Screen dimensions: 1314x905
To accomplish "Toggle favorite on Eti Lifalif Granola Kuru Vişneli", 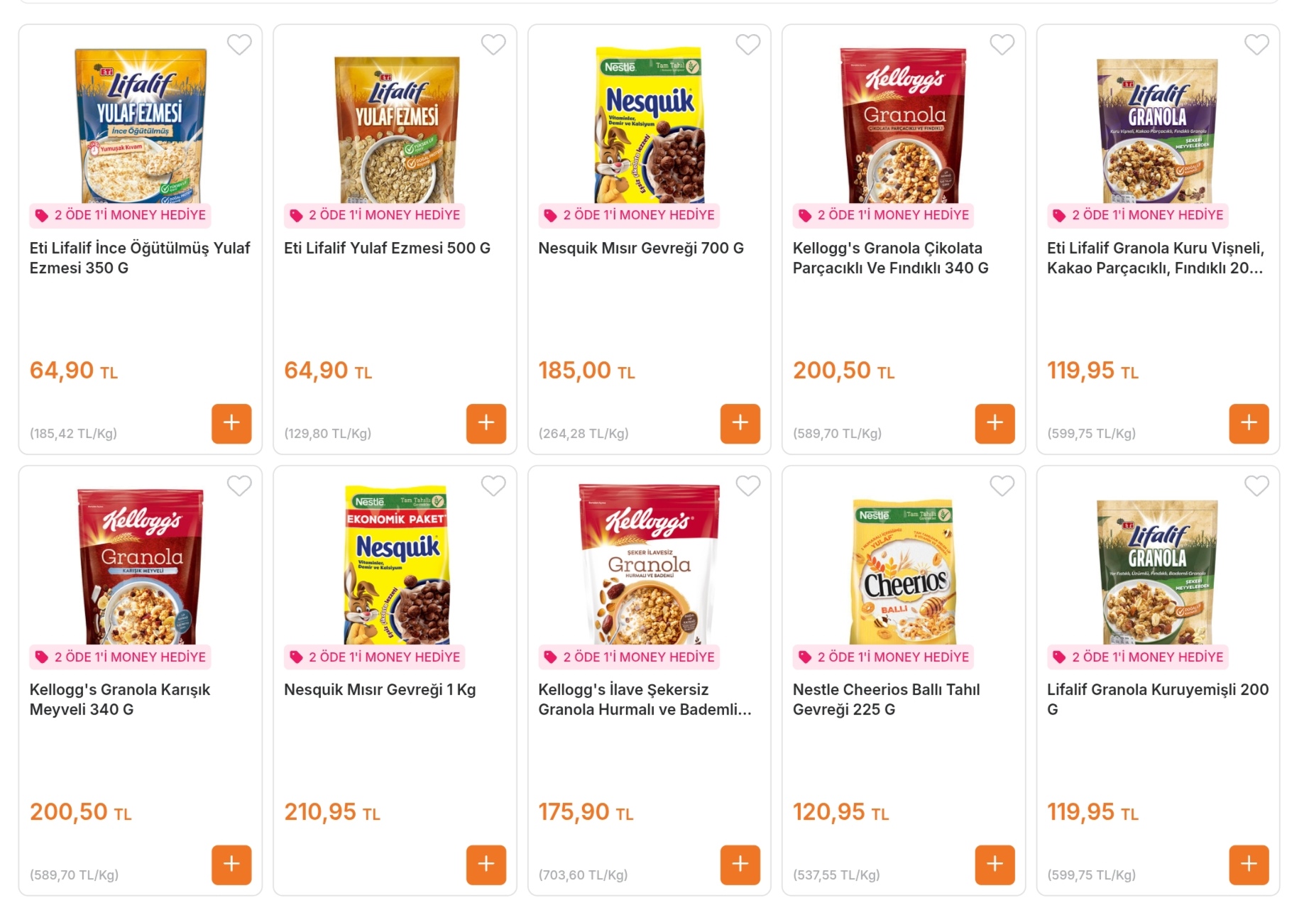I will 1256,45.
